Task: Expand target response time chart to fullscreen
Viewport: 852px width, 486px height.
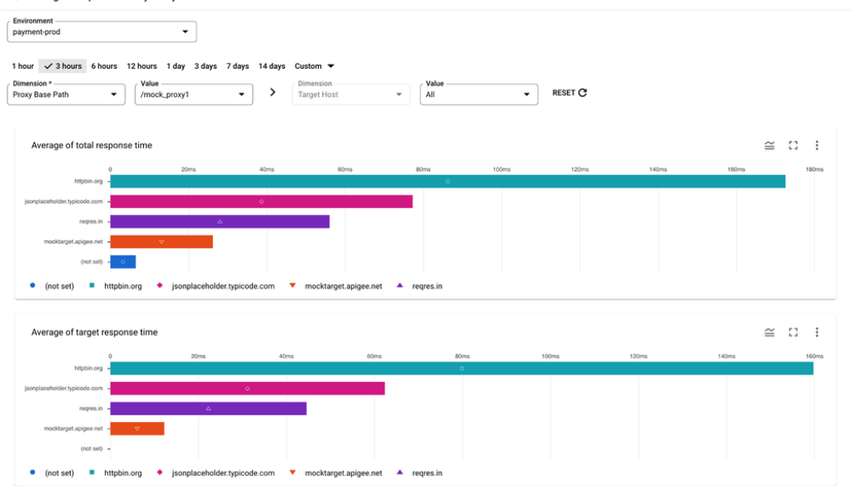Action: [x=793, y=332]
